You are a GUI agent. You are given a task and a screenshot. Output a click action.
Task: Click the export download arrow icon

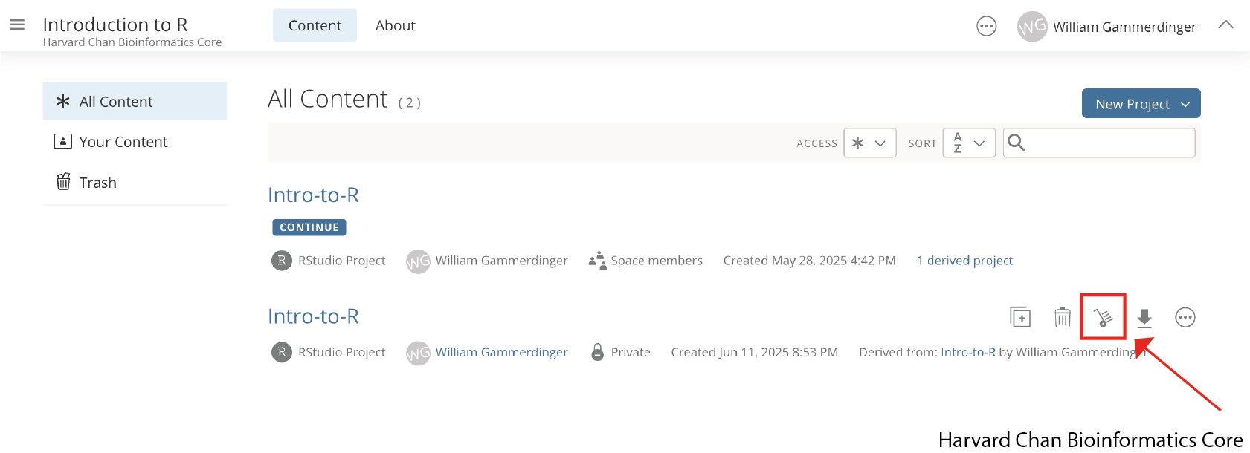tap(1144, 318)
